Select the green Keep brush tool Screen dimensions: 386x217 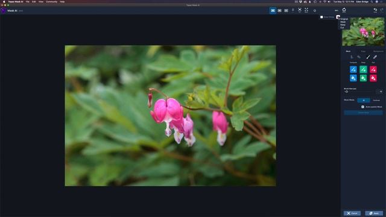click(x=363, y=69)
